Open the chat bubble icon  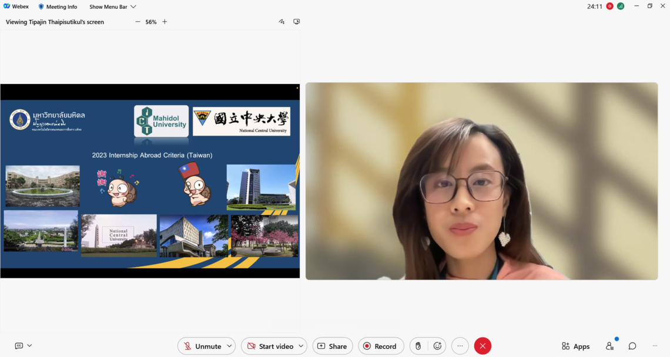coord(632,346)
